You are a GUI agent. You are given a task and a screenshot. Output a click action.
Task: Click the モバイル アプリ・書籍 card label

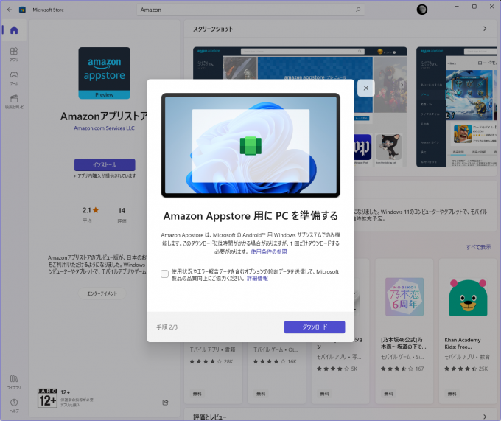(x=212, y=349)
